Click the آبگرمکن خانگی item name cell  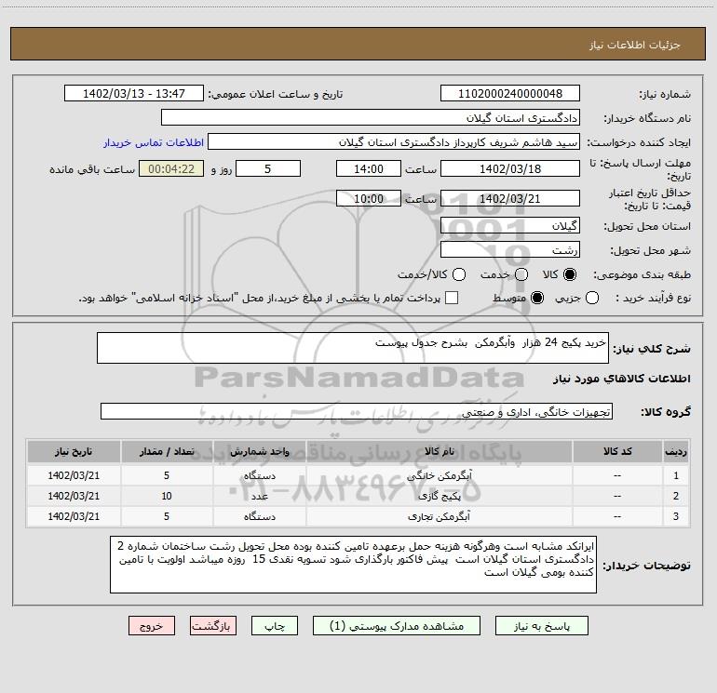(439, 475)
